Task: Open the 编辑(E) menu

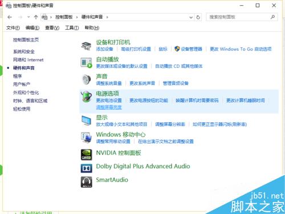Action: [32, 28]
